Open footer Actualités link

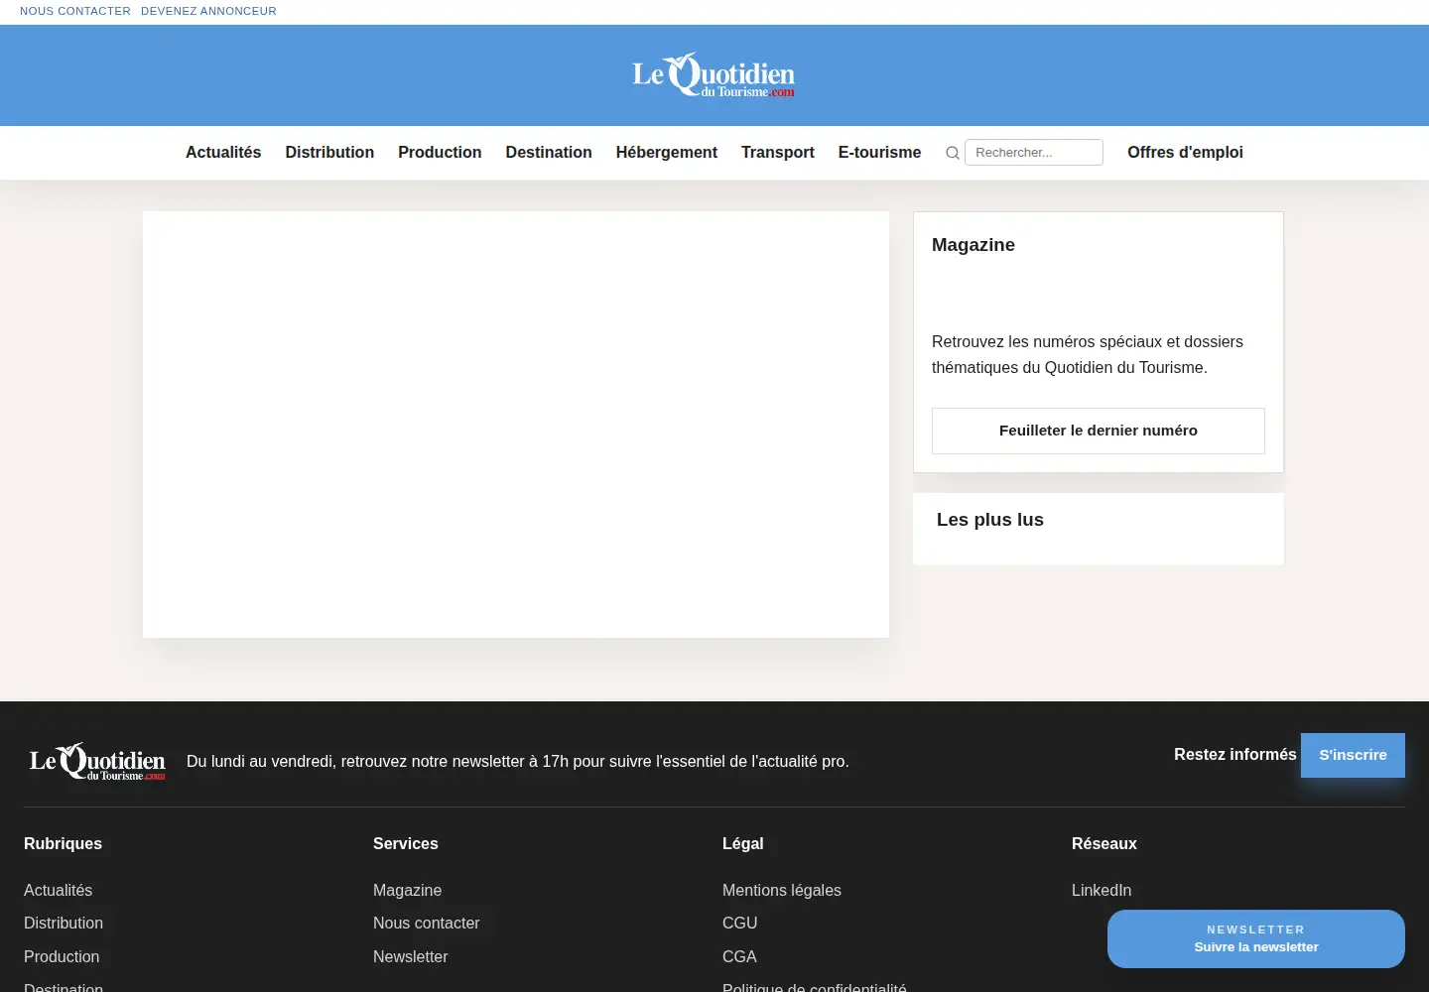click(58, 890)
